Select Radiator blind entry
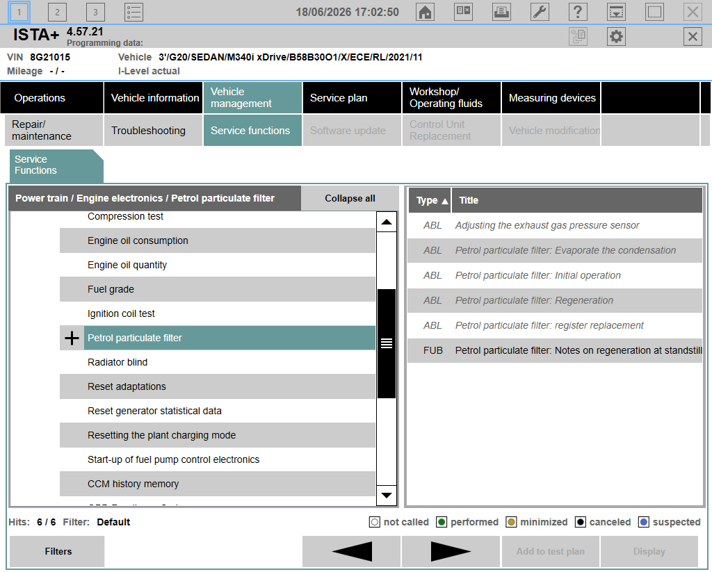Viewport: 712px width, 572px height. (x=218, y=362)
